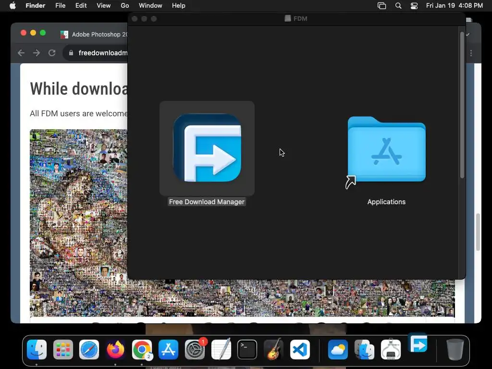492x369 pixels.
Task: Click the FDM window title proxy icon
Action: click(288, 19)
